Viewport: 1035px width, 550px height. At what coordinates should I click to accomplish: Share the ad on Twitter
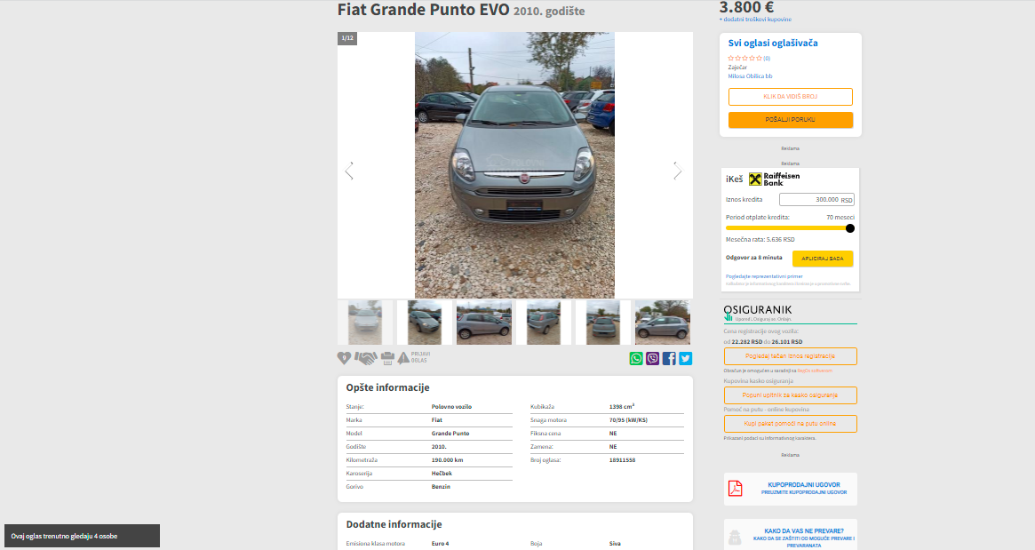tap(686, 359)
